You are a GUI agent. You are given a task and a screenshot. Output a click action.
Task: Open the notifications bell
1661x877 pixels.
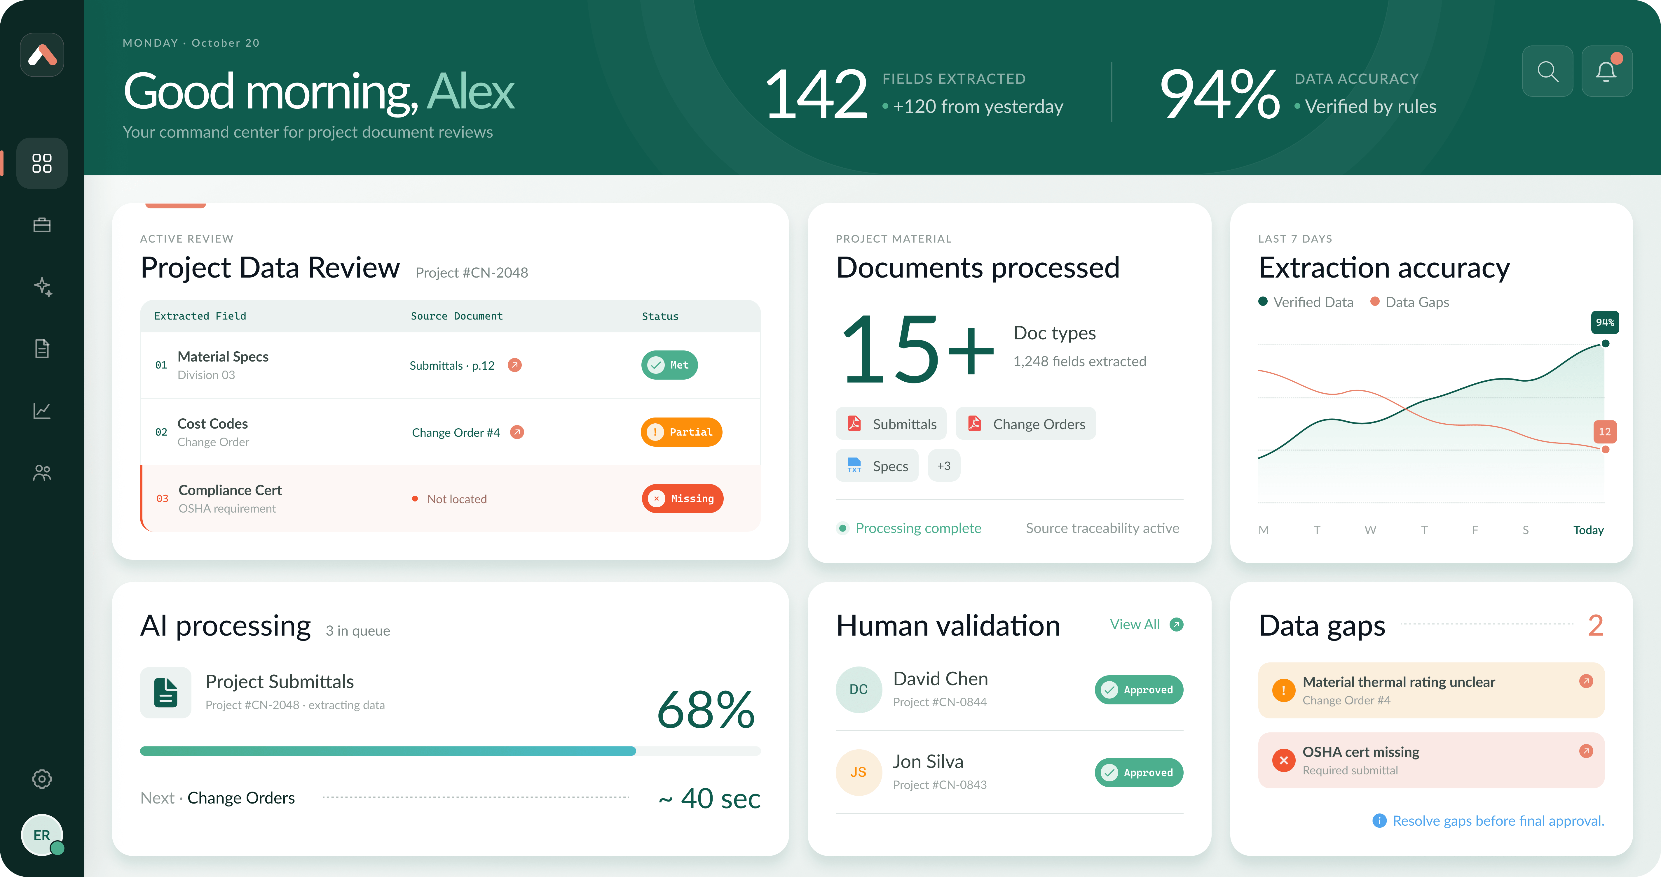pyautogui.click(x=1607, y=71)
